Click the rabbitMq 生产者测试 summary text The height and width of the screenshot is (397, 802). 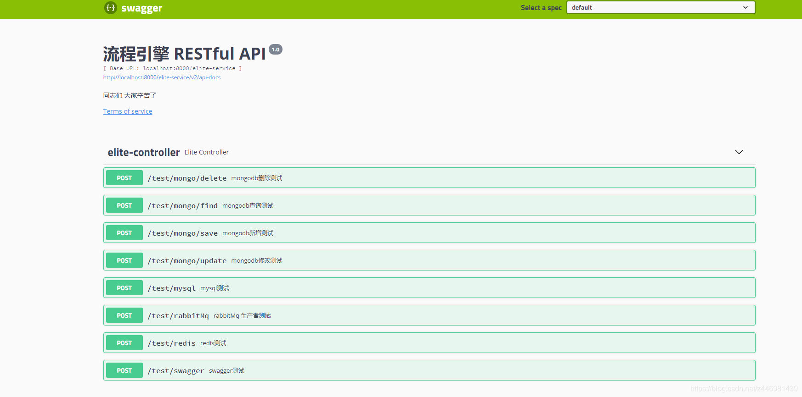coord(242,315)
